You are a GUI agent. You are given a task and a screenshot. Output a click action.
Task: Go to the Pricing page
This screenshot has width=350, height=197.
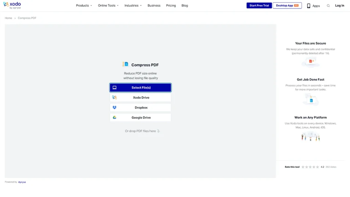tap(171, 5)
